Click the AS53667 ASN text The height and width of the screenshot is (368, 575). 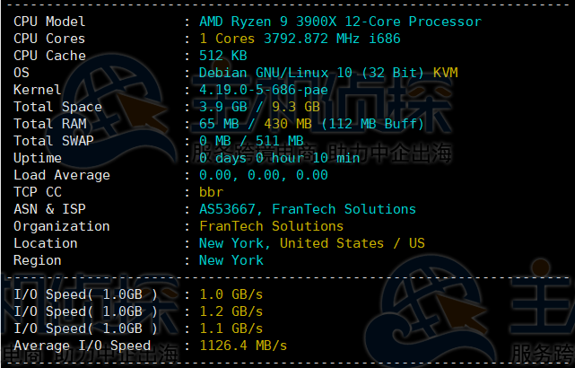(x=231, y=209)
